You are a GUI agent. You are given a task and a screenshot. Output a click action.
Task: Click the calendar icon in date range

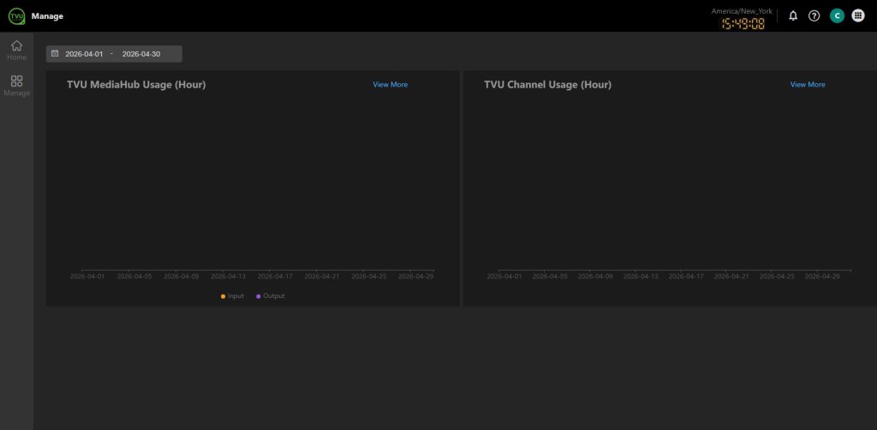pos(55,54)
